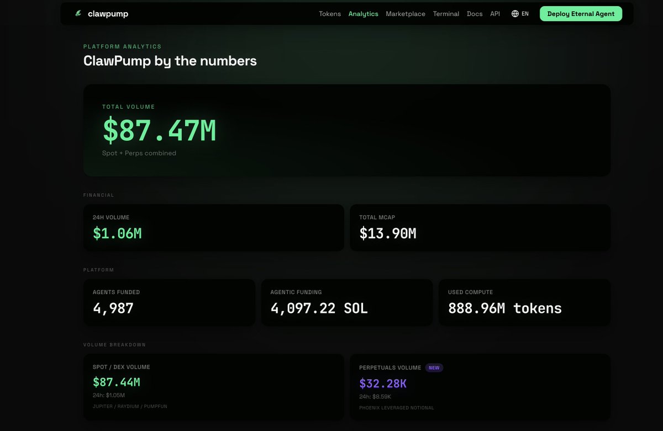Click the $1.06M 24h volume value
Screen dimensions: 663x431
[117, 233]
